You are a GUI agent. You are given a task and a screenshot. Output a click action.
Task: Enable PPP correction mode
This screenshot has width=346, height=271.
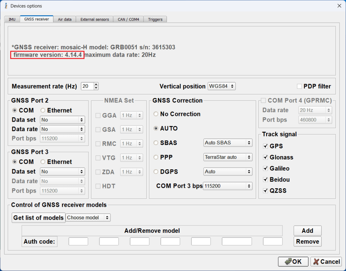156,157
